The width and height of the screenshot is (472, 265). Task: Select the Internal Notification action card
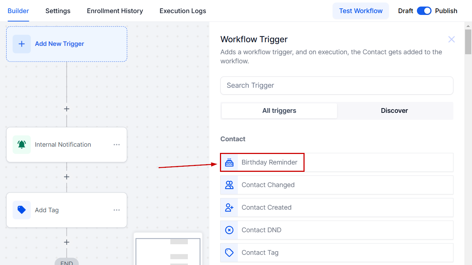click(x=67, y=145)
